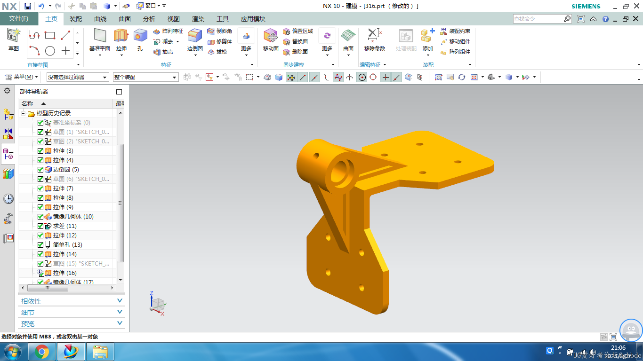Click the 倒斜角 chamfer command
643x361 pixels.
(x=220, y=31)
